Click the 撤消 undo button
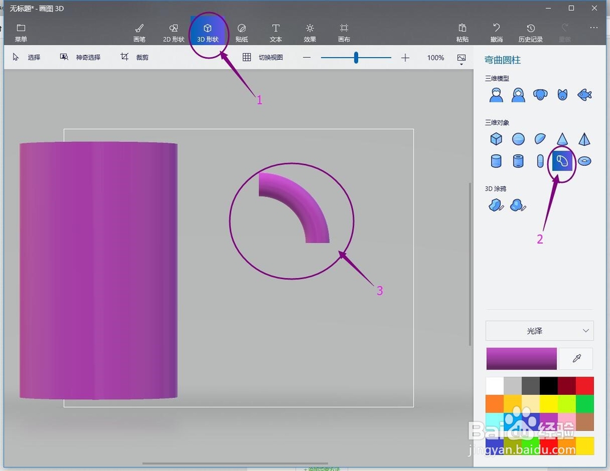Image resolution: width=610 pixels, height=471 pixels. click(x=497, y=33)
